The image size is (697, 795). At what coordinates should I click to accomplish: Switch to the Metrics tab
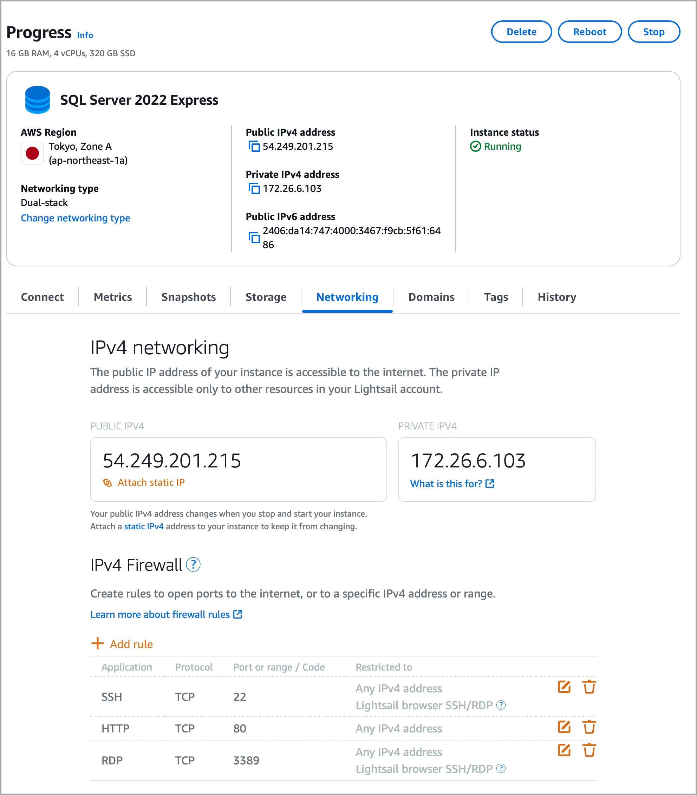(113, 297)
